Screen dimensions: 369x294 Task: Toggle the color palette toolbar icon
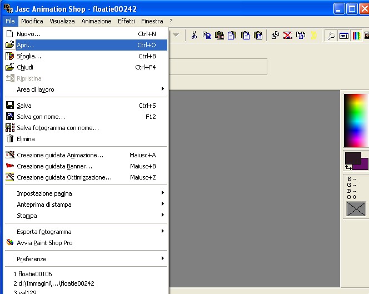(356, 36)
